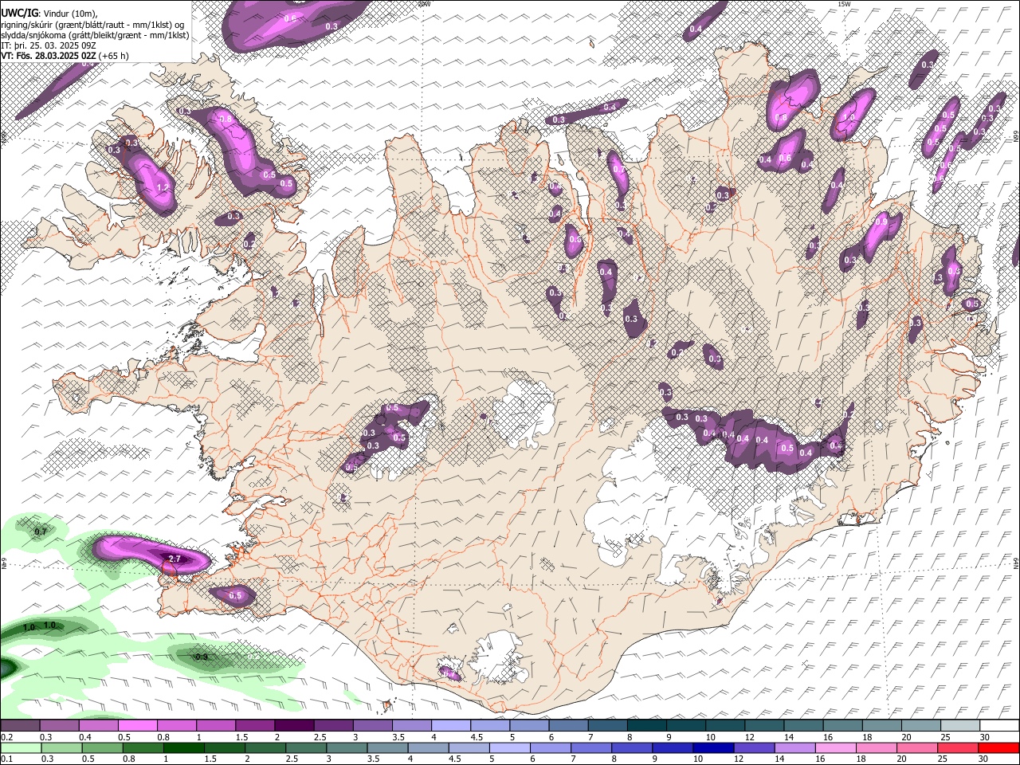Click the 2.7 snowfall value label
The width and height of the screenshot is (1020, 765).
click(x=175, y=559)
